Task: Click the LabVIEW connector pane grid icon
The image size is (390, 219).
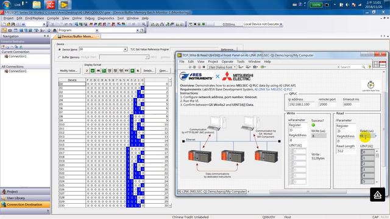Action: [x=375, y=64]
